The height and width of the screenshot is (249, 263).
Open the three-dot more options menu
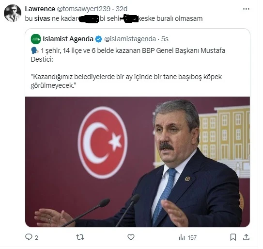pyautogui.click(x=246, y=9)
